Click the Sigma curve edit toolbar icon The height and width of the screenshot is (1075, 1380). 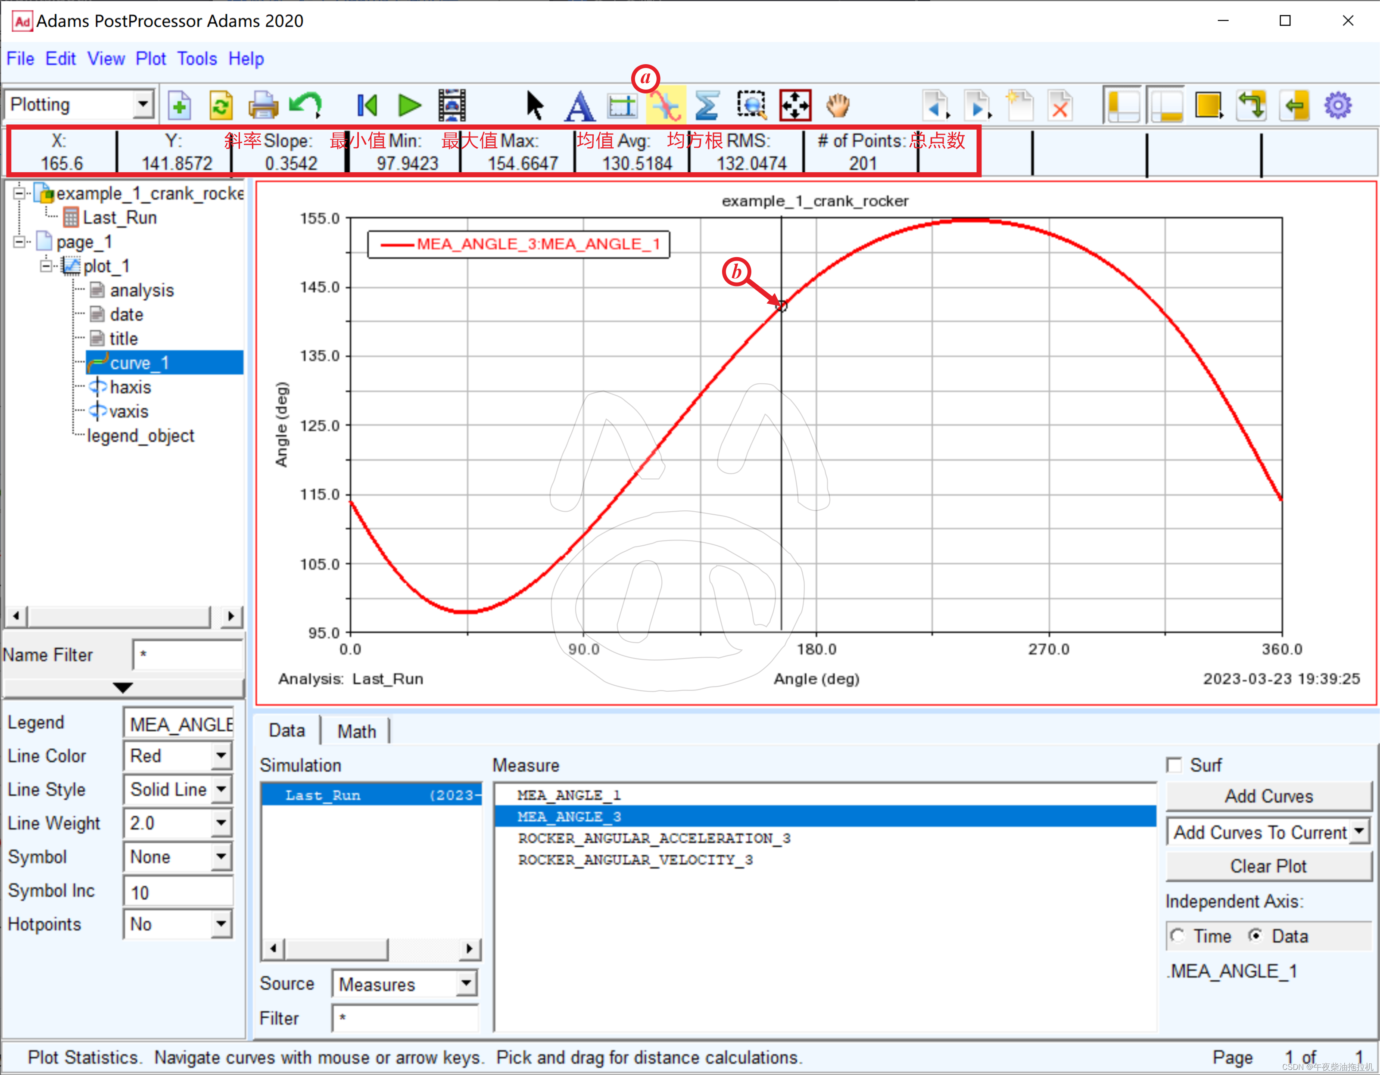(x=707, y=106)
